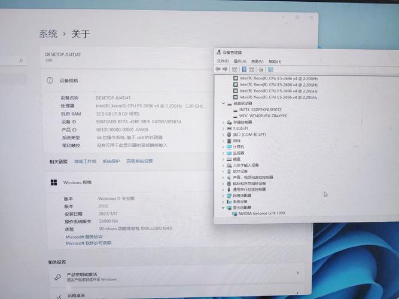This screenshot has height=299, width=399.
Task: Open 产品密钥和激活 settings row
Action: [176, 276]
